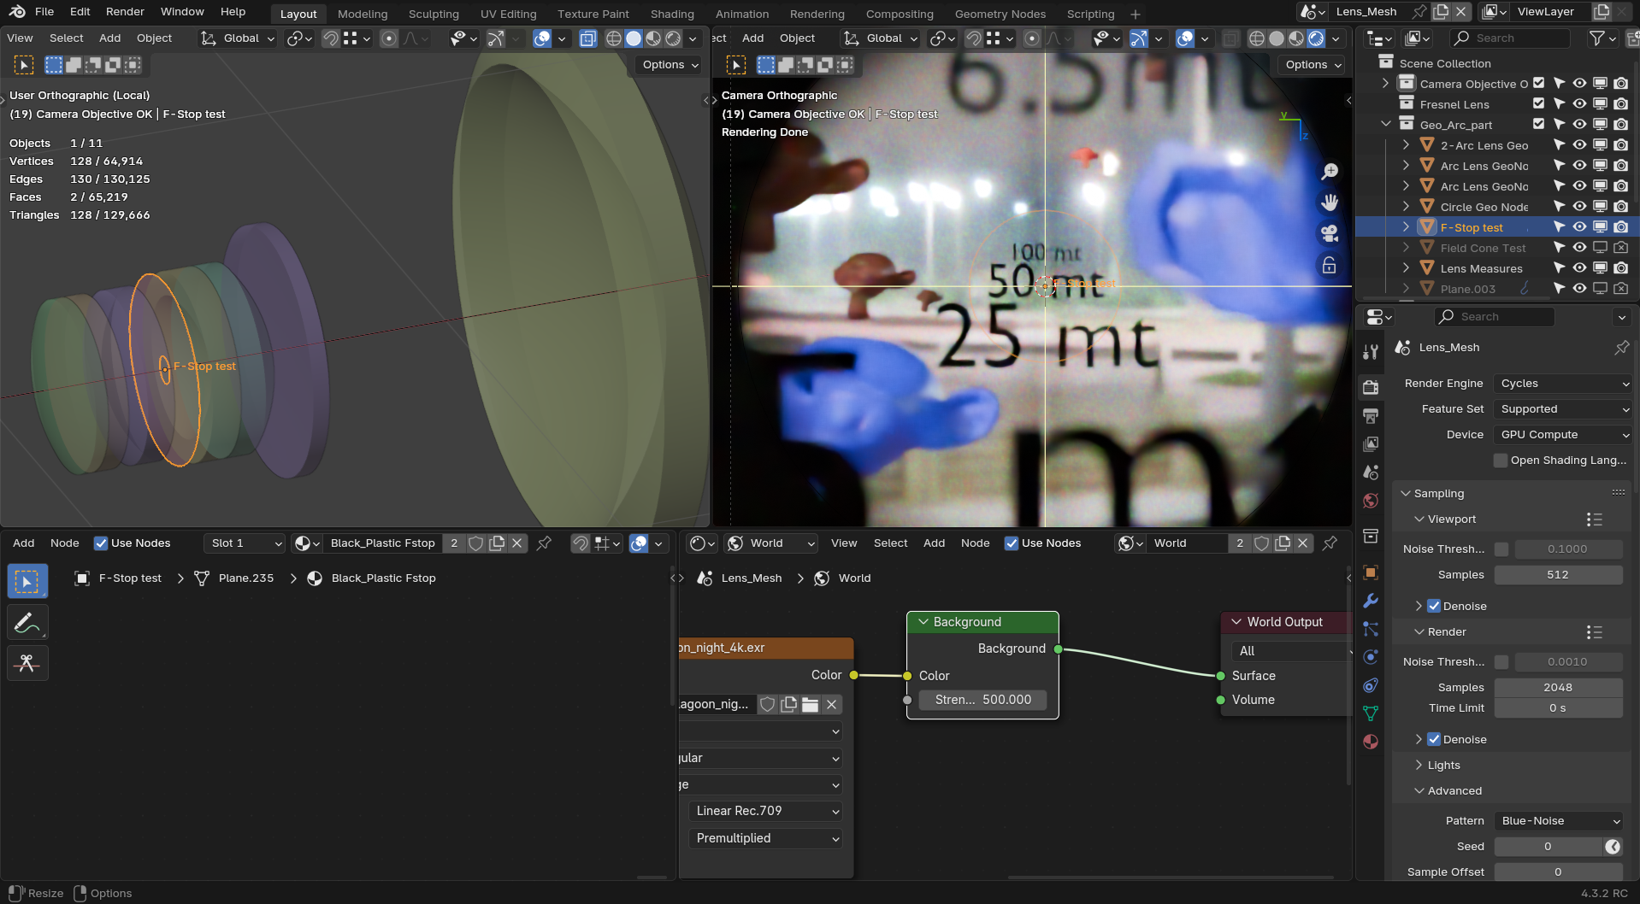Toggle X-ray in left viewport header
Image resolution: width=1640 pixels, height=904 pixels.
(587, 38)
